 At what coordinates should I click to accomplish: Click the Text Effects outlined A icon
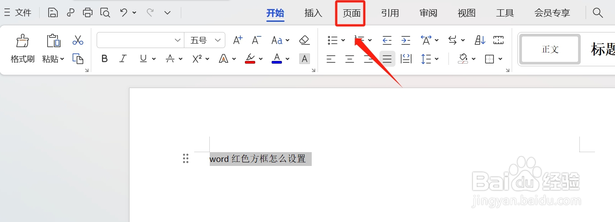coord(224,58)
